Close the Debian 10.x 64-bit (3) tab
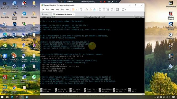177x99 pixels. (x=73, y=14)
